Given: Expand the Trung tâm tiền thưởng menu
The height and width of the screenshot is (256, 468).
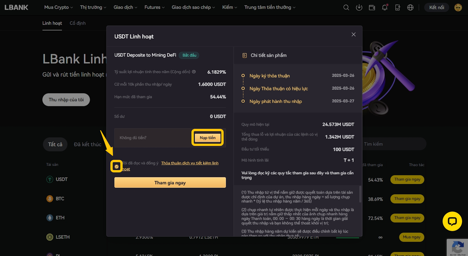Looking at the screenshot, I should (270, 7).
